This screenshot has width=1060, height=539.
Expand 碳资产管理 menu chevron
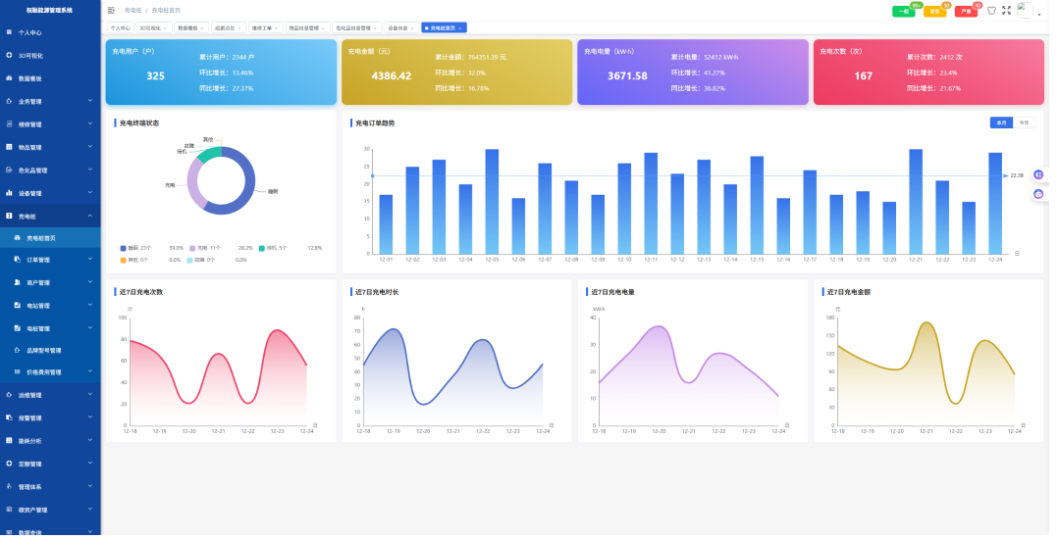coord(90,510)
